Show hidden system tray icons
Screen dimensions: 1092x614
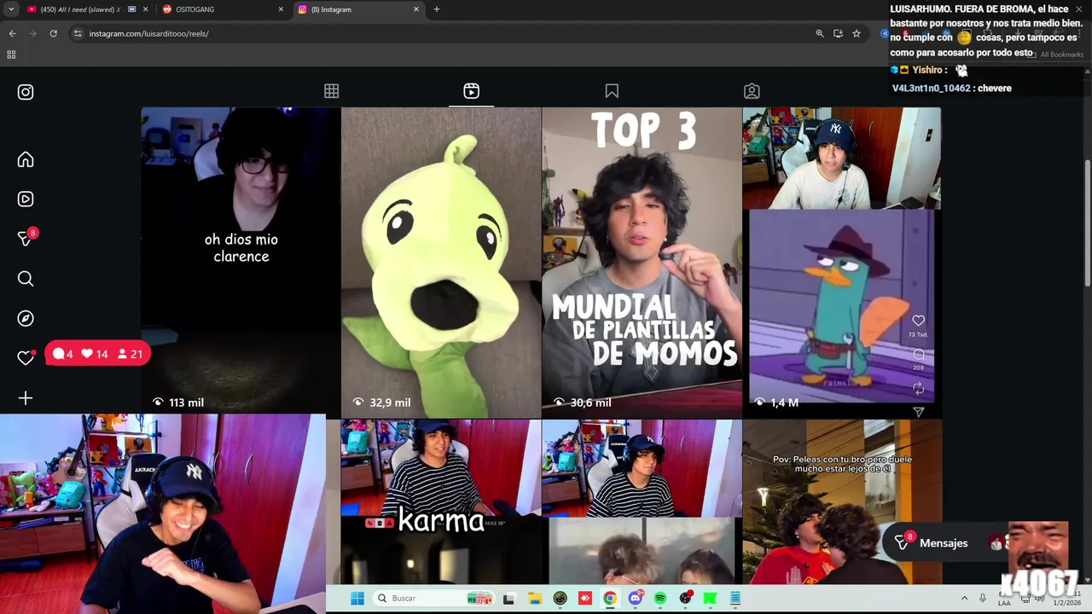coord(964,599)
